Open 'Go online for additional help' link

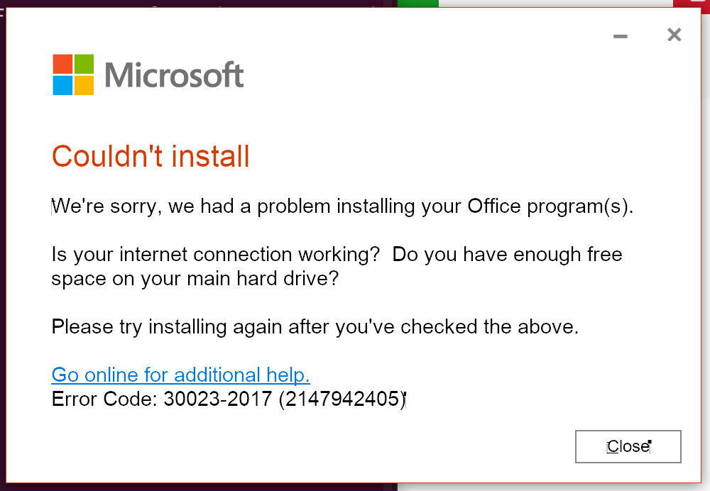point(180,375)
